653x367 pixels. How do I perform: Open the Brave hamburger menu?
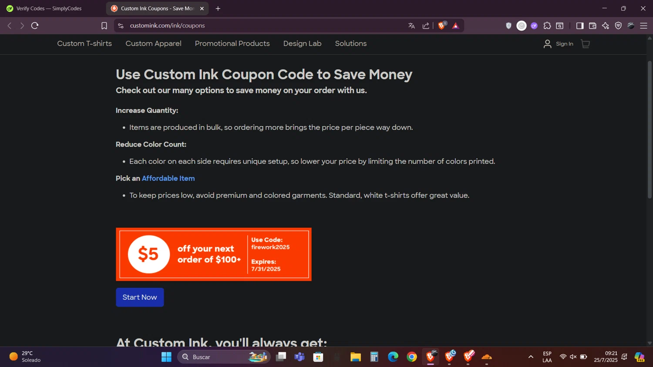(643, 26)
